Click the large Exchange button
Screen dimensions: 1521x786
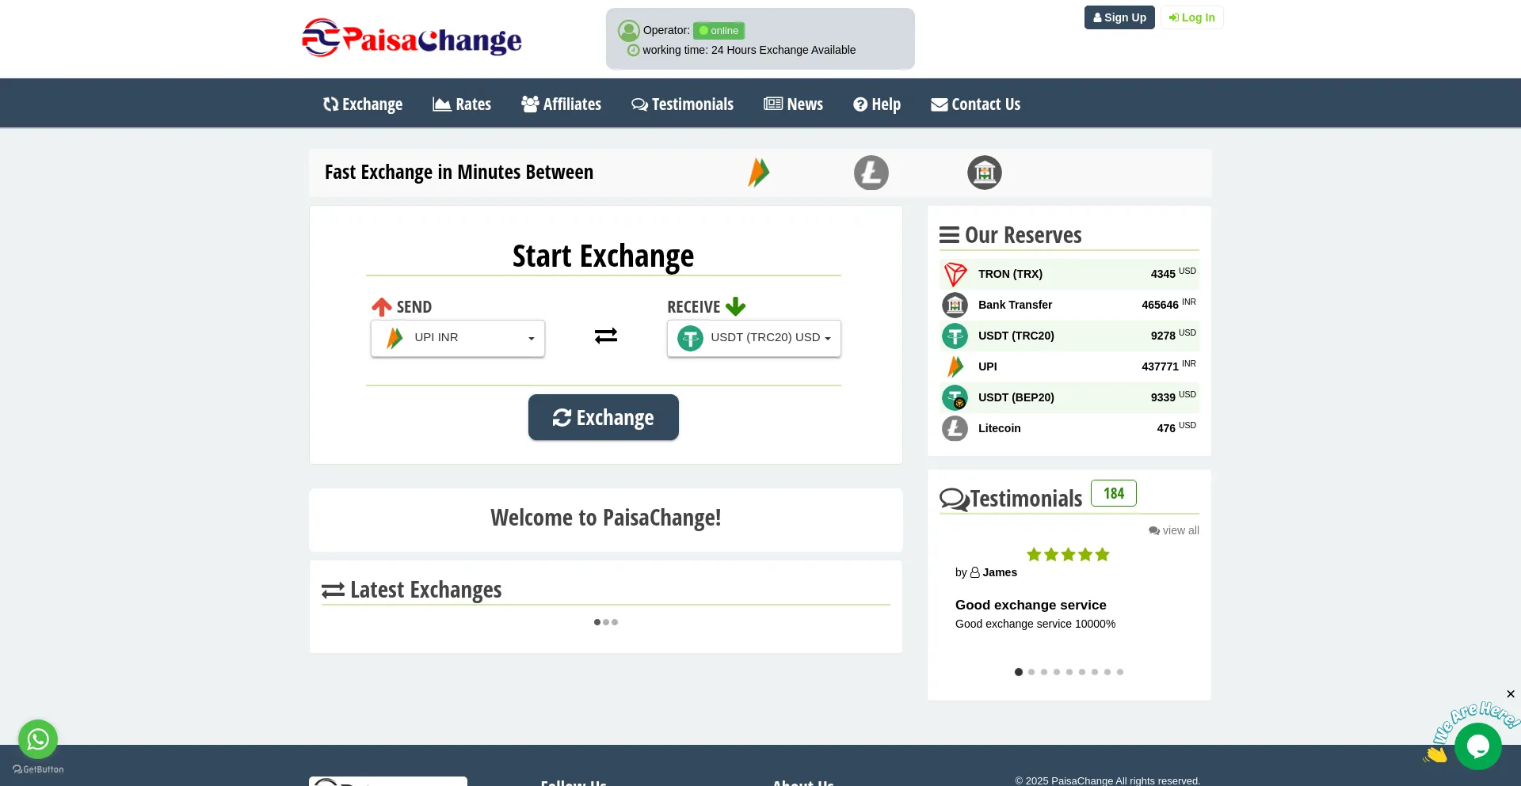point(604,417)
